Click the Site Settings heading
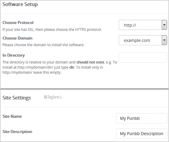169x142 pixels. [17, 98]
